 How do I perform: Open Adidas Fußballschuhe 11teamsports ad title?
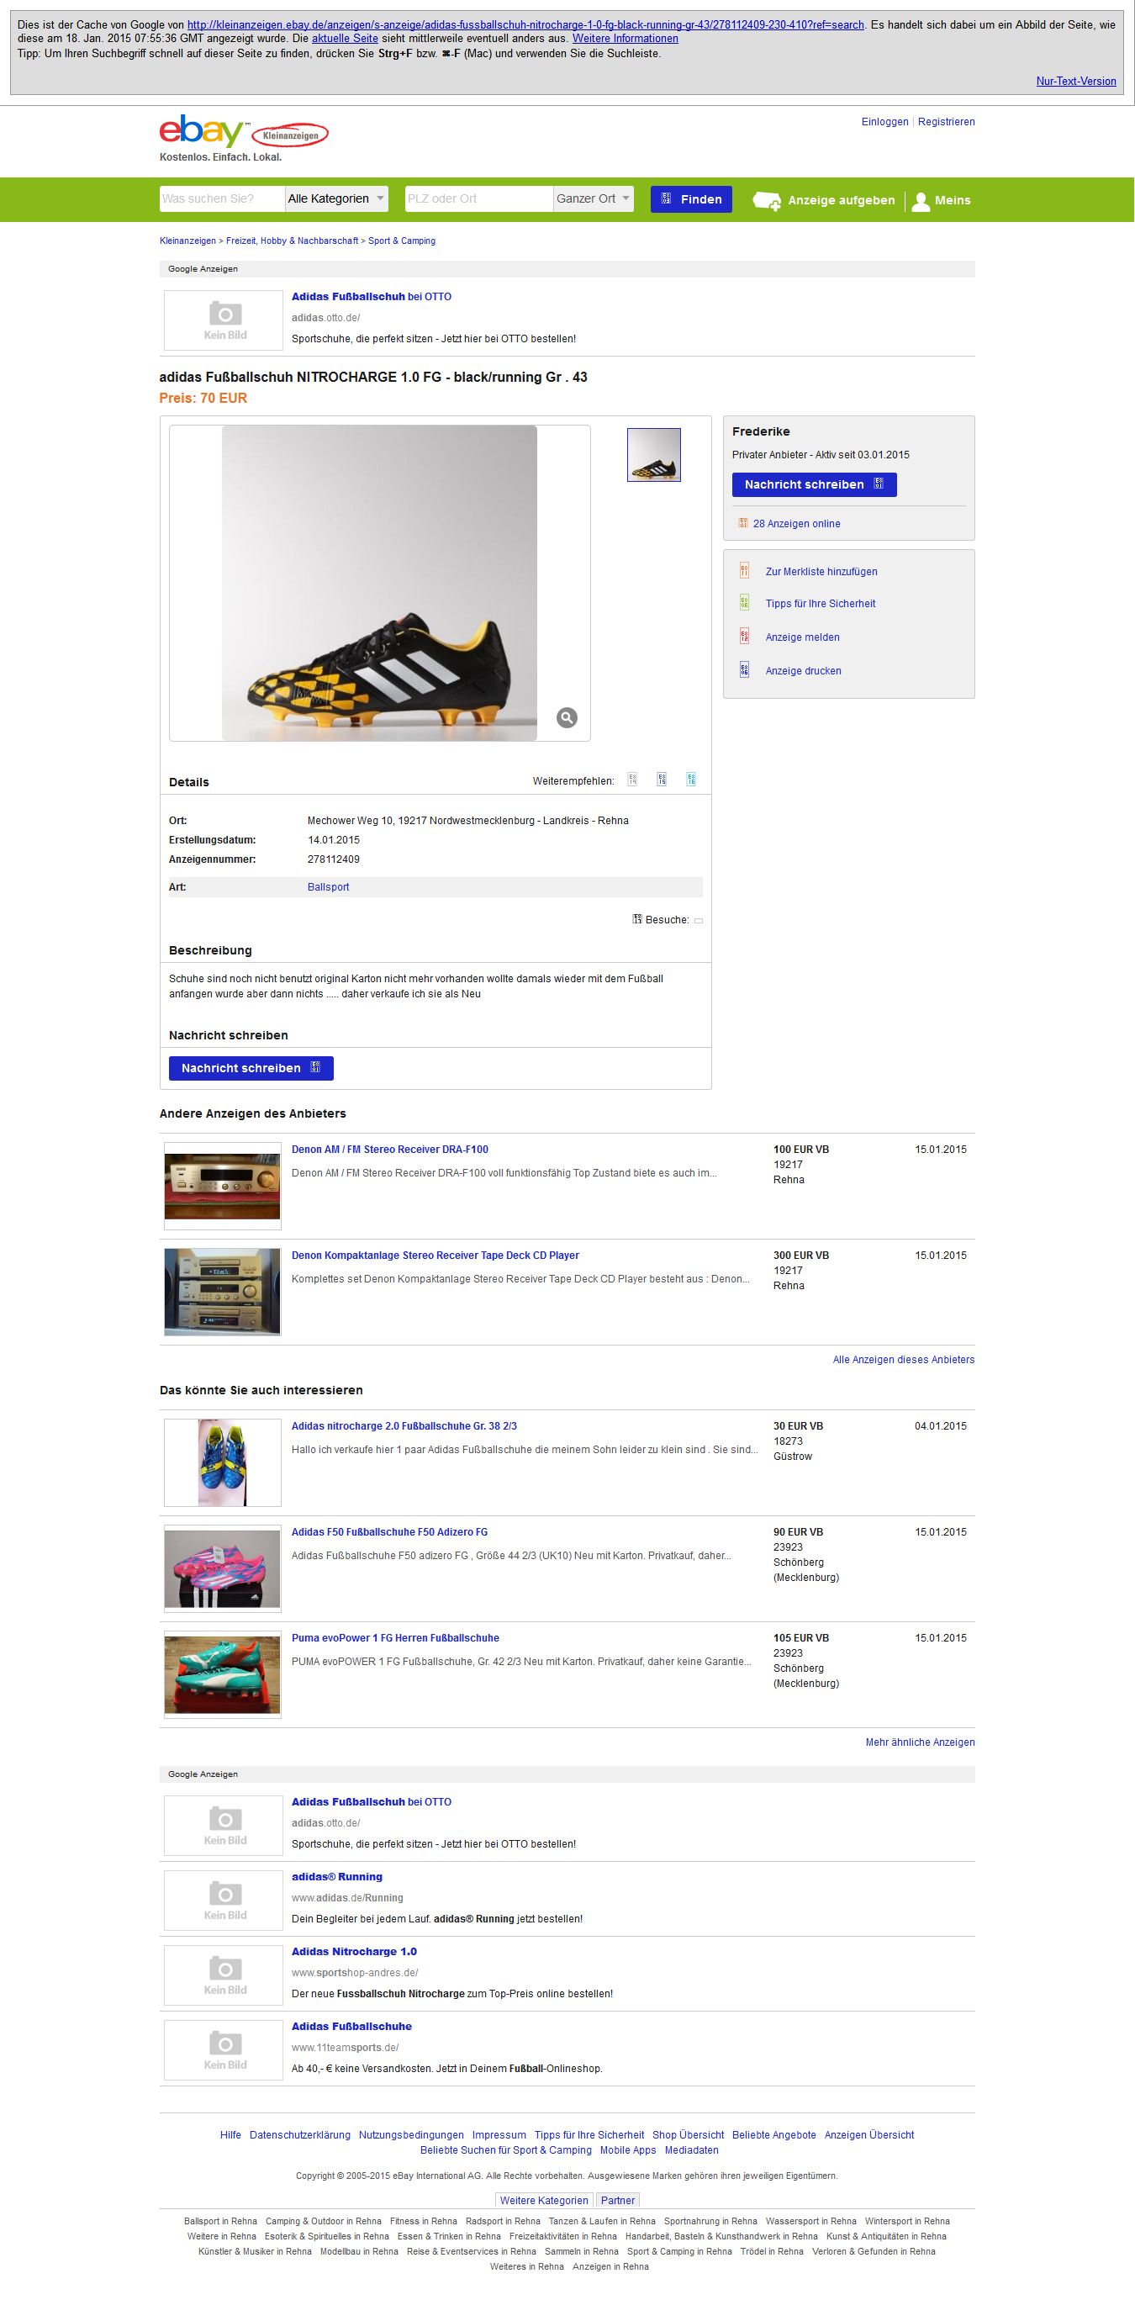pyautogui.click(x=351, y=2027)
